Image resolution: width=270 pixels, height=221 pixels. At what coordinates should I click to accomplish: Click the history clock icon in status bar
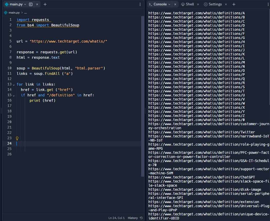[141, 218]
